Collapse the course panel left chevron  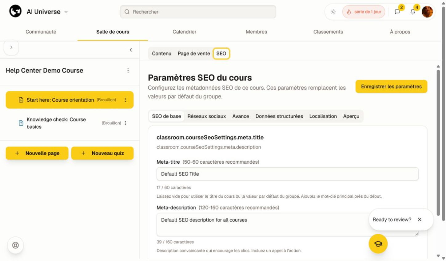point(131,50)
